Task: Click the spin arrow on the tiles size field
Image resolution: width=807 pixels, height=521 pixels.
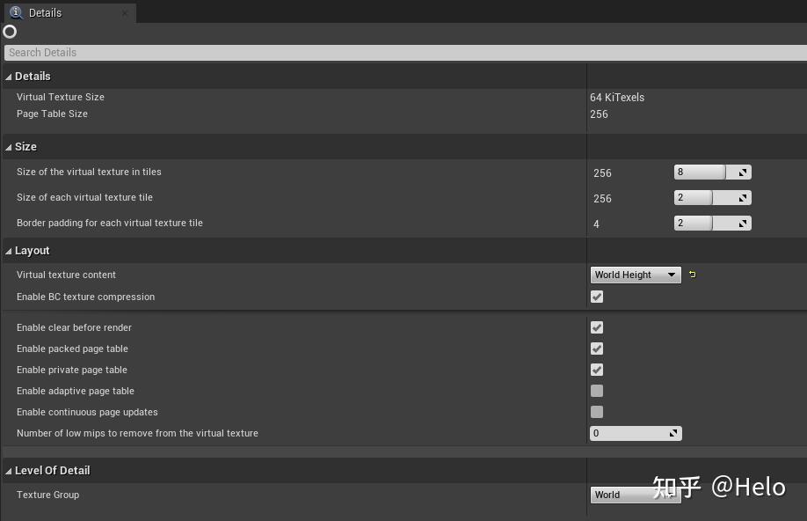Action: pyautogui.click(x=743, y=172)
